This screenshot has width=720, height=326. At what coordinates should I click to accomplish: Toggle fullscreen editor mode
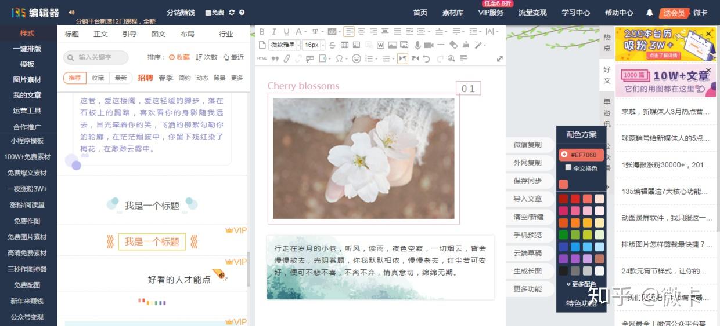(499, 58)
